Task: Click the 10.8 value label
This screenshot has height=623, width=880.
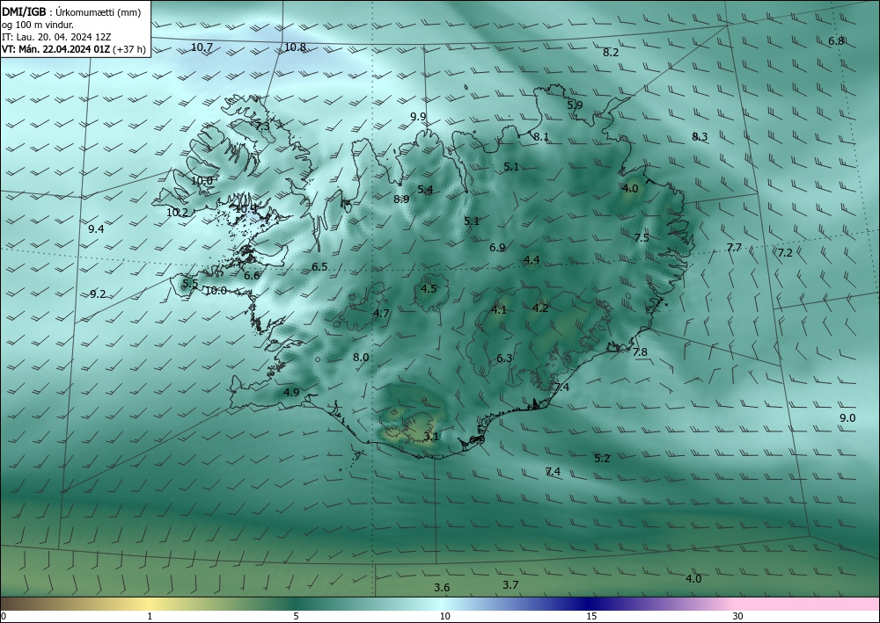Action: 295,47
